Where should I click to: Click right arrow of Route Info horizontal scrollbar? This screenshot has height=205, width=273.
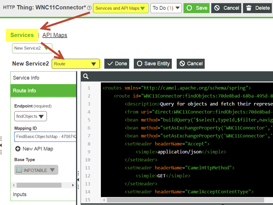point(73,185)
